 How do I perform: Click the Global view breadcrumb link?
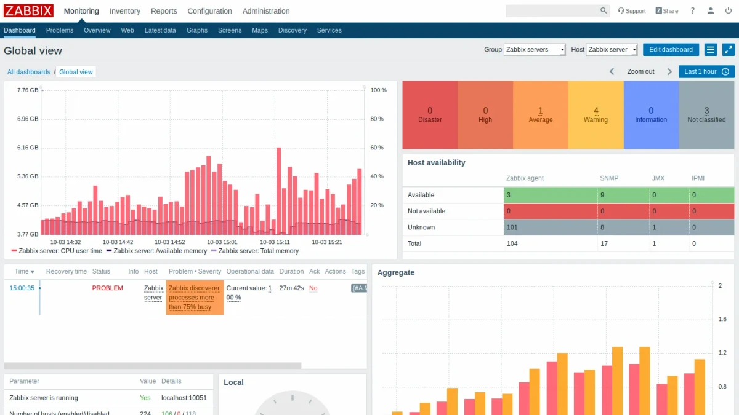pos(76,72)
